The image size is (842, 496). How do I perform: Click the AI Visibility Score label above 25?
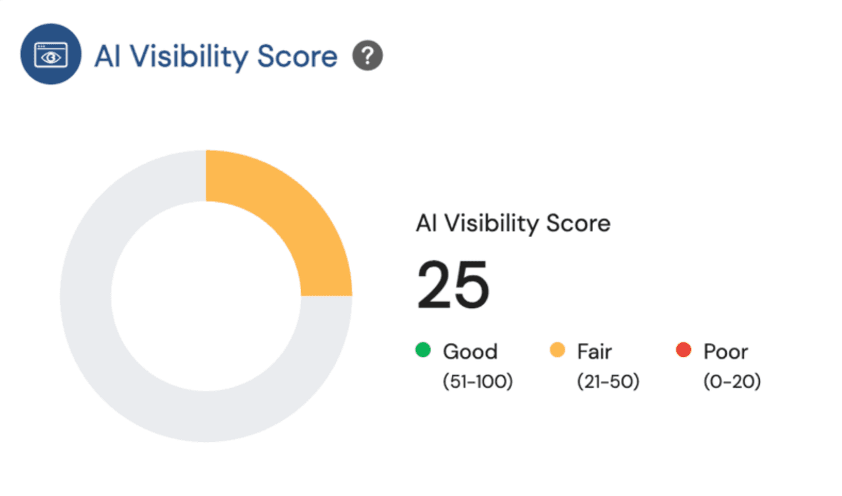click(x=513, y=224)
